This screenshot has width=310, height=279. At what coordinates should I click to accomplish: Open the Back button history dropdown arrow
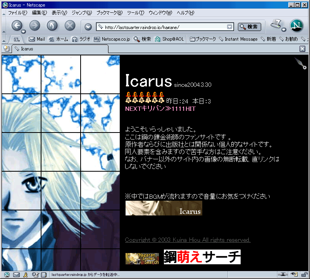24,32
